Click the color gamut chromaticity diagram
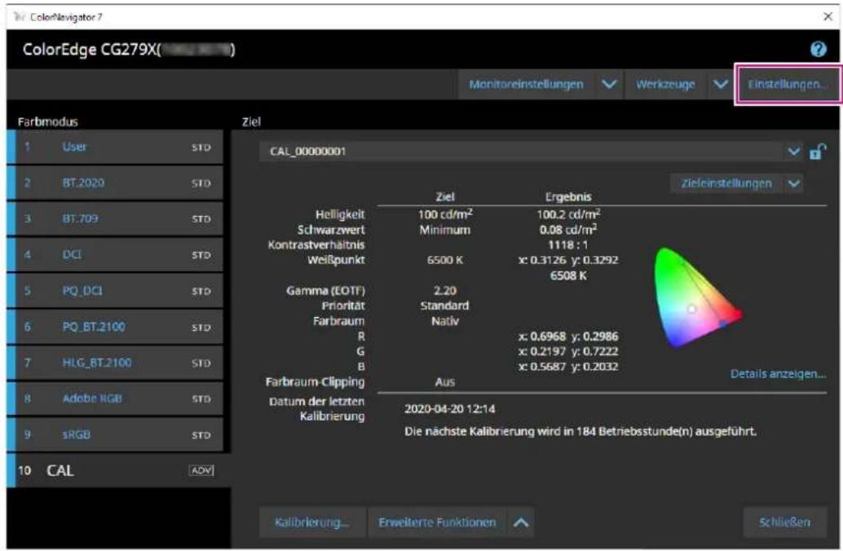Viewport: 843px width, 551px height. tap(698, 298)
